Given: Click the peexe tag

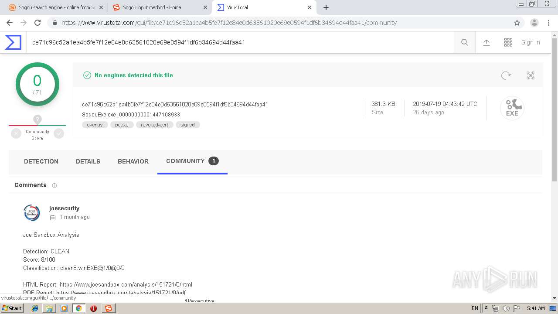Looking at the screenshot, I should tap(122, 125).
